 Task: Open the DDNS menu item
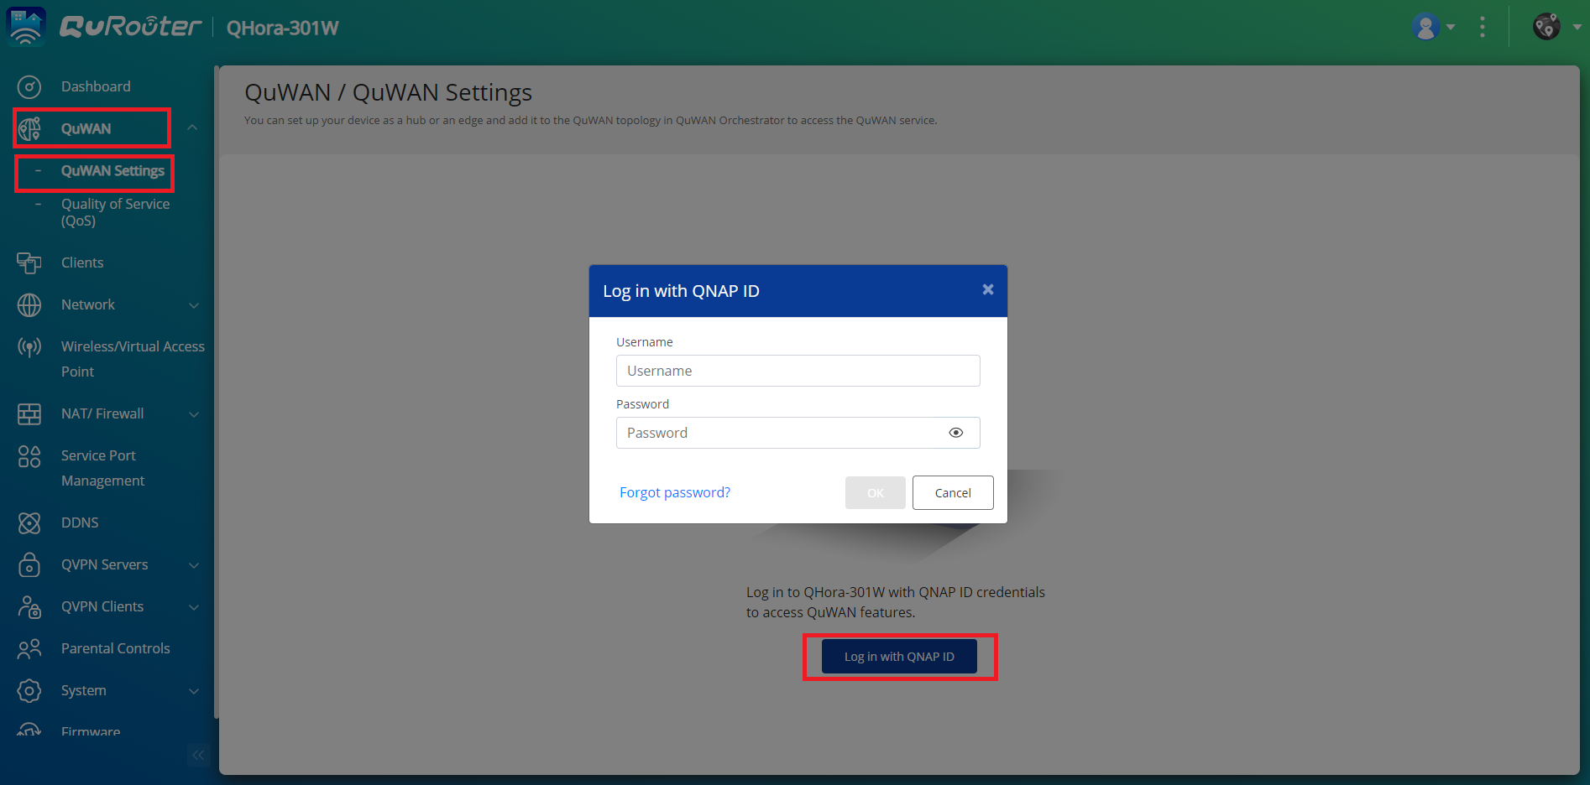80,522
